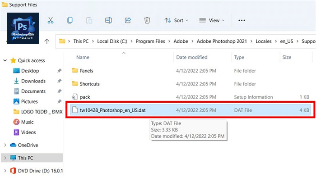Navigate to This PC in breadcrumb
This screenshot has height=177, width=316.
click(81, 41)
